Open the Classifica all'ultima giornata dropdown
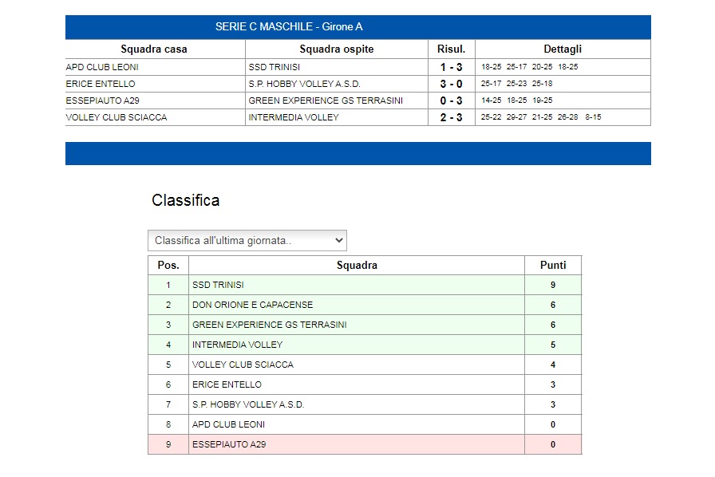This screenshot has width=715, height=477. 247,240
